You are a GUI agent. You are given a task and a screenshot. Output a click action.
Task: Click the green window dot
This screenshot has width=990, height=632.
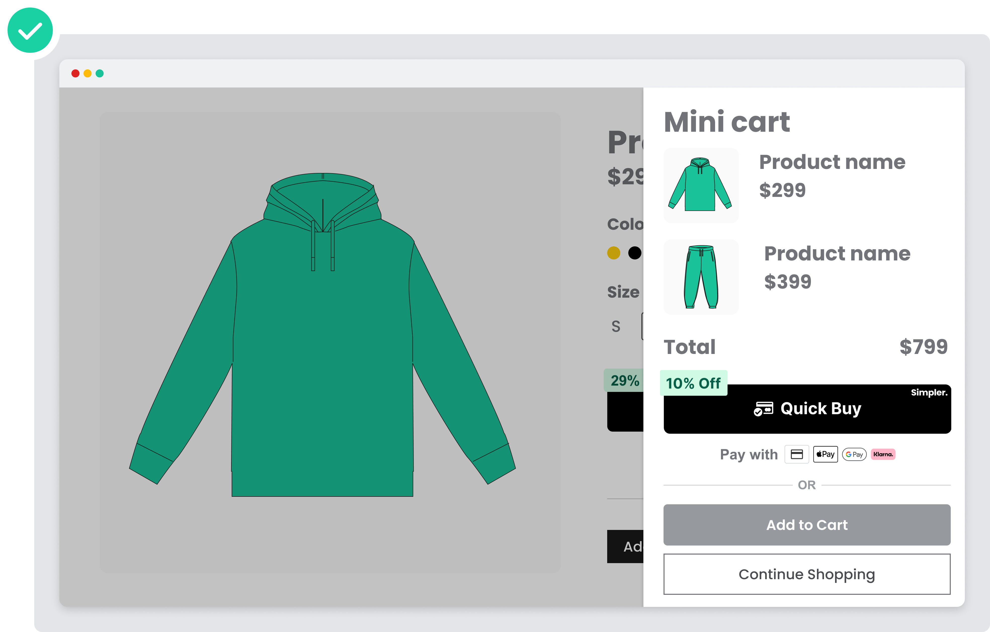100,74
